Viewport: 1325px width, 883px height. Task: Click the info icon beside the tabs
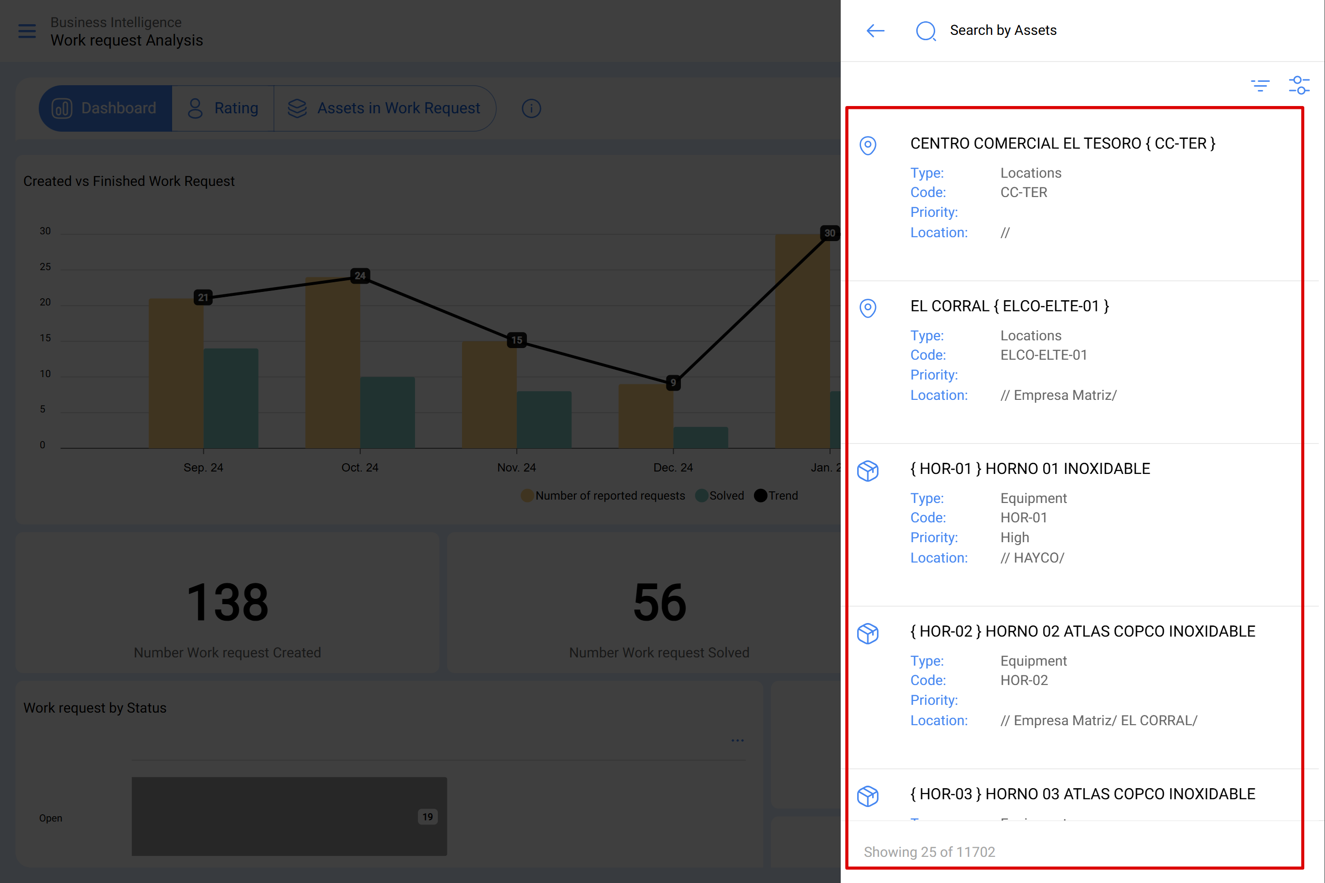click(x=531, y=108)
